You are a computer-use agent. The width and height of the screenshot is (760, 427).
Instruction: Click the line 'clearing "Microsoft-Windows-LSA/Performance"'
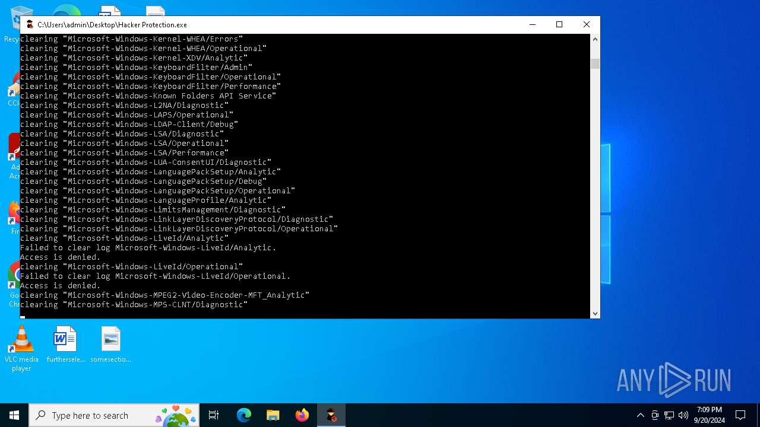coord(124,152)
